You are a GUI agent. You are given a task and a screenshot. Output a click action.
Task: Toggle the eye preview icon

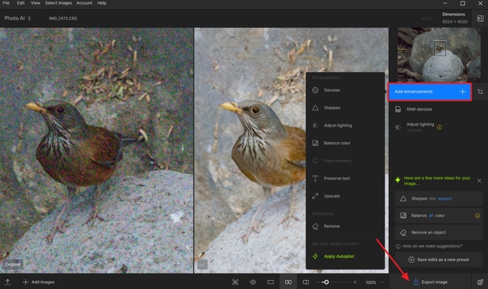tap(253, 282)
